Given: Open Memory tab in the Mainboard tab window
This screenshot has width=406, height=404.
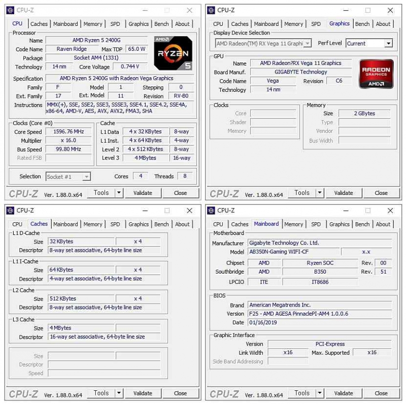Looking at the screenshot, I should click(294, 224).
